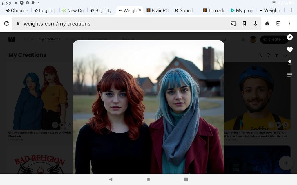This screenshot has height=185, width=297.
Task: Switch to the Log in tab
Action: [45, 10]
